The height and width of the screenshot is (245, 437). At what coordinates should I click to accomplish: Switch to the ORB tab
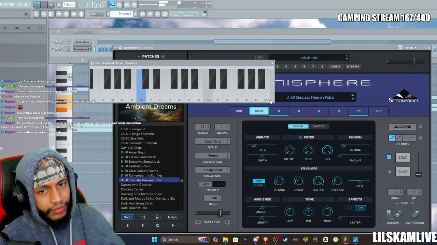coord(239,111)
